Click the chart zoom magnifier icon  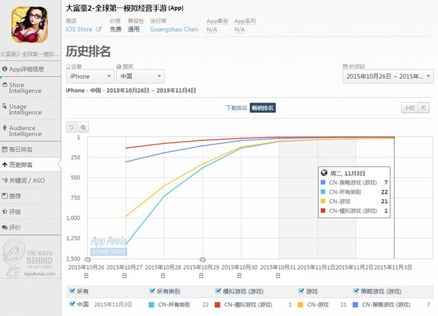pos(83,127)
